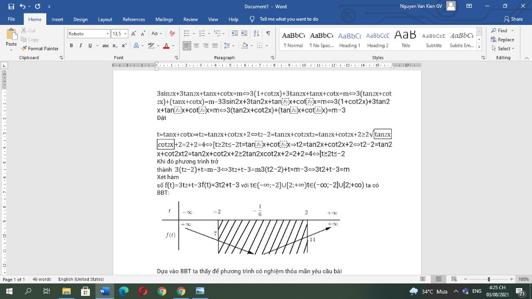Expand the Styles gallery
The image size is (532, 299).
click(x=479, y=47)
